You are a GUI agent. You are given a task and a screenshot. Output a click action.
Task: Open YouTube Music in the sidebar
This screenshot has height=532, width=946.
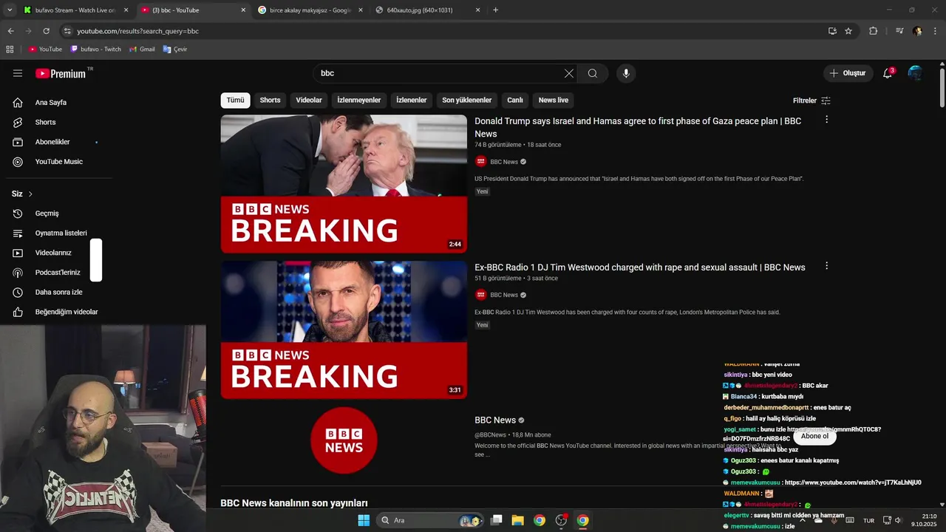pyautogui.click(x=58, y=162)
